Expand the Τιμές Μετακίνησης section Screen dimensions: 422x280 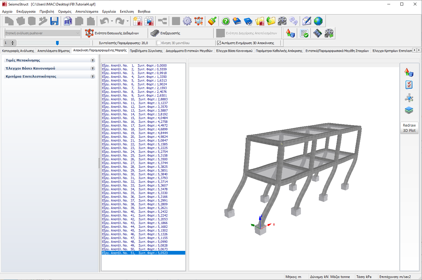coord(92,60)
